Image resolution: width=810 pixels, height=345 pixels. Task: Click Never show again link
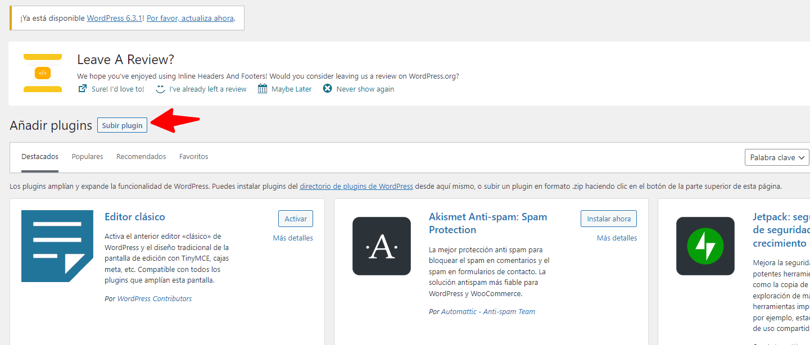point(365,89)
